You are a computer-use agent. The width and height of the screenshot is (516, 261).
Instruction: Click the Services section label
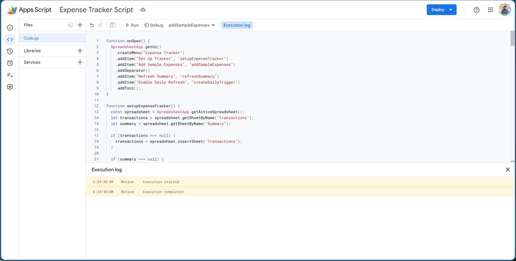[32, 62]
